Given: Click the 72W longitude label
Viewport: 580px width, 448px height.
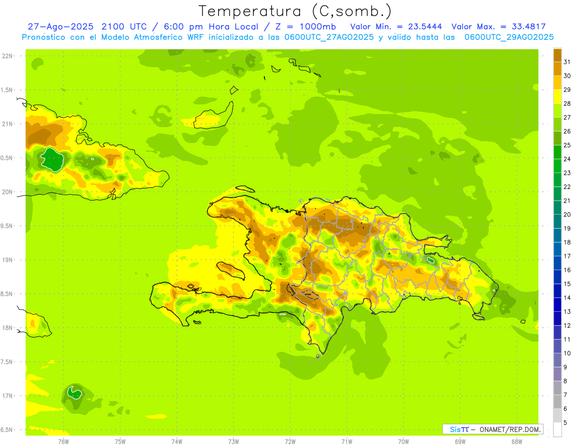Looking at the screenshot, I should point(290,441).
